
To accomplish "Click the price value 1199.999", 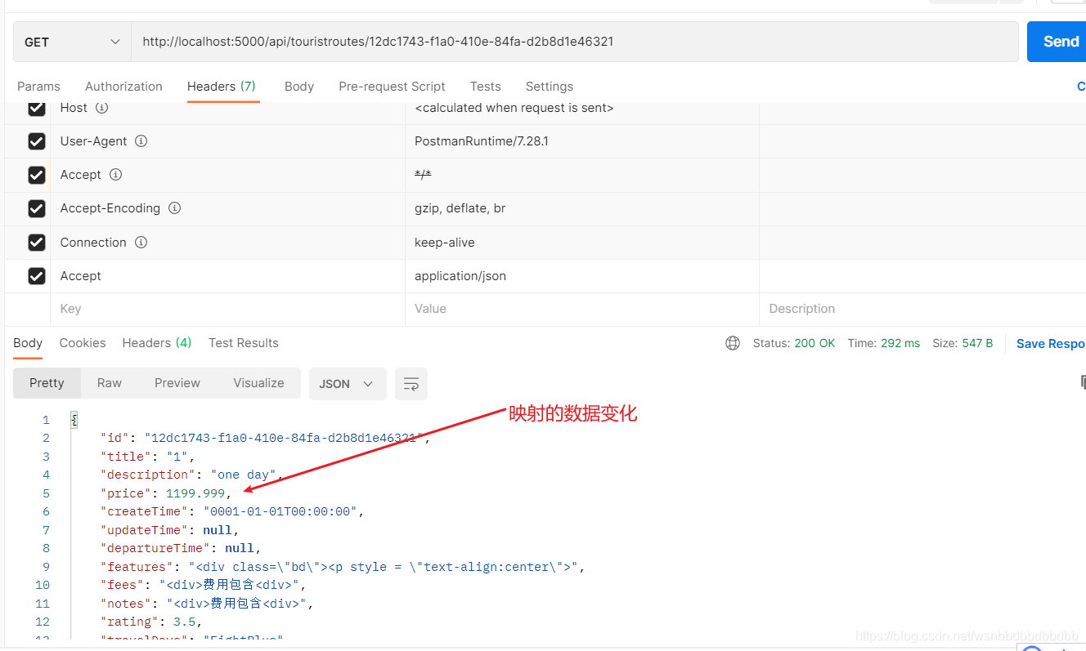I will coord(195,493).
